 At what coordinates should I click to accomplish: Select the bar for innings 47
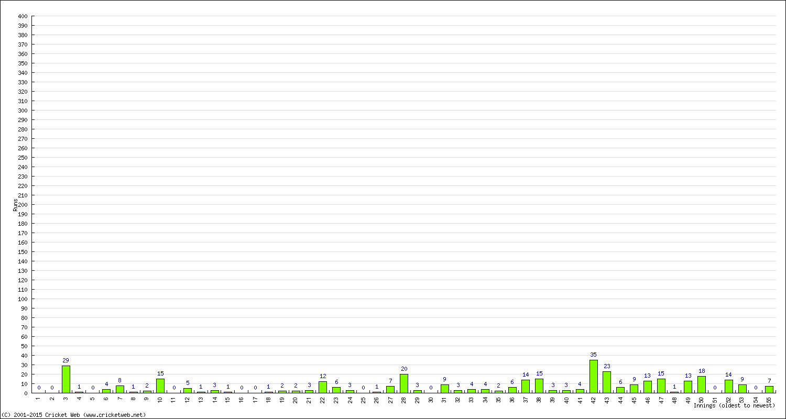(661, 385)
